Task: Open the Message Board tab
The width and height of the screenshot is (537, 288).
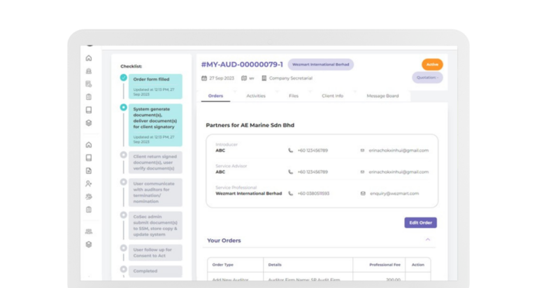Action: (x=382, y=96)
